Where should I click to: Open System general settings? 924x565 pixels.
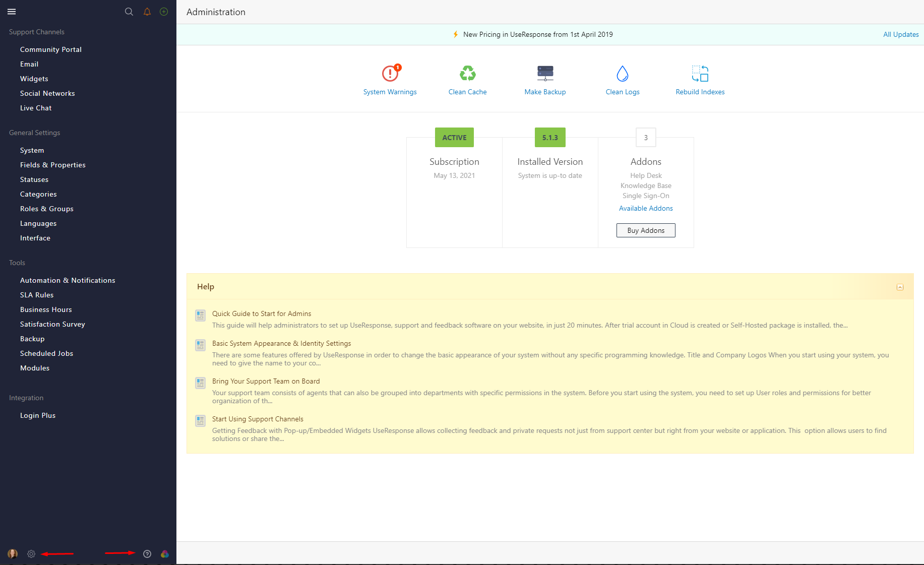pyautogui.click(x=32, y=150)
